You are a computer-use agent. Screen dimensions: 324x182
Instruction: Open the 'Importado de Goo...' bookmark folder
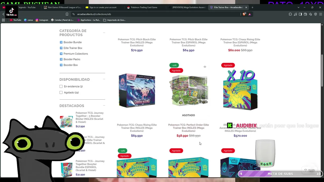(x=114, y=20)
